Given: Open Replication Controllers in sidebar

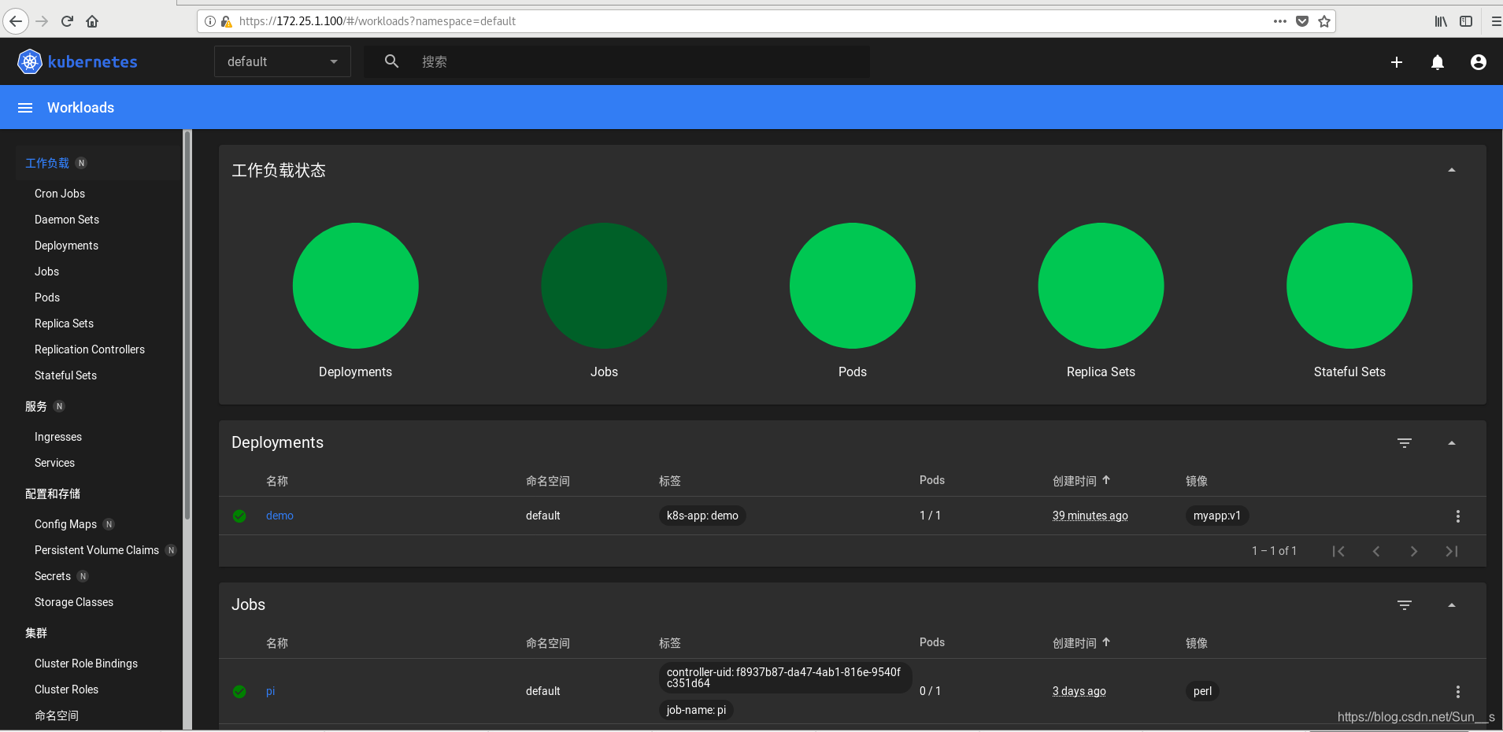Looking at the screenshot, I should (90, 349).
